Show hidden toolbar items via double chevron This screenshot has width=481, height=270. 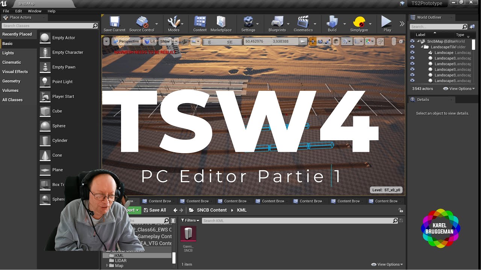402,24
